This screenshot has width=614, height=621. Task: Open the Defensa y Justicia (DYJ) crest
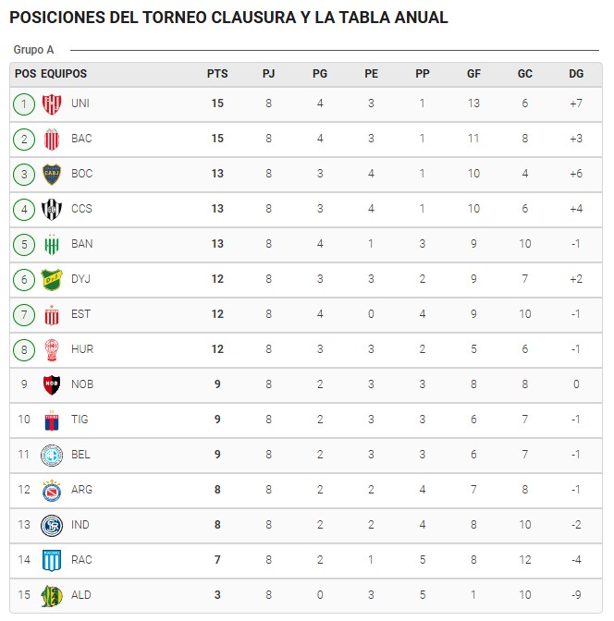click(52, 280)
